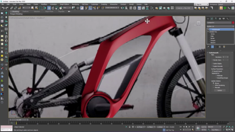
Task: Collapse the TurboSmooth rollout
Action: 208,53
